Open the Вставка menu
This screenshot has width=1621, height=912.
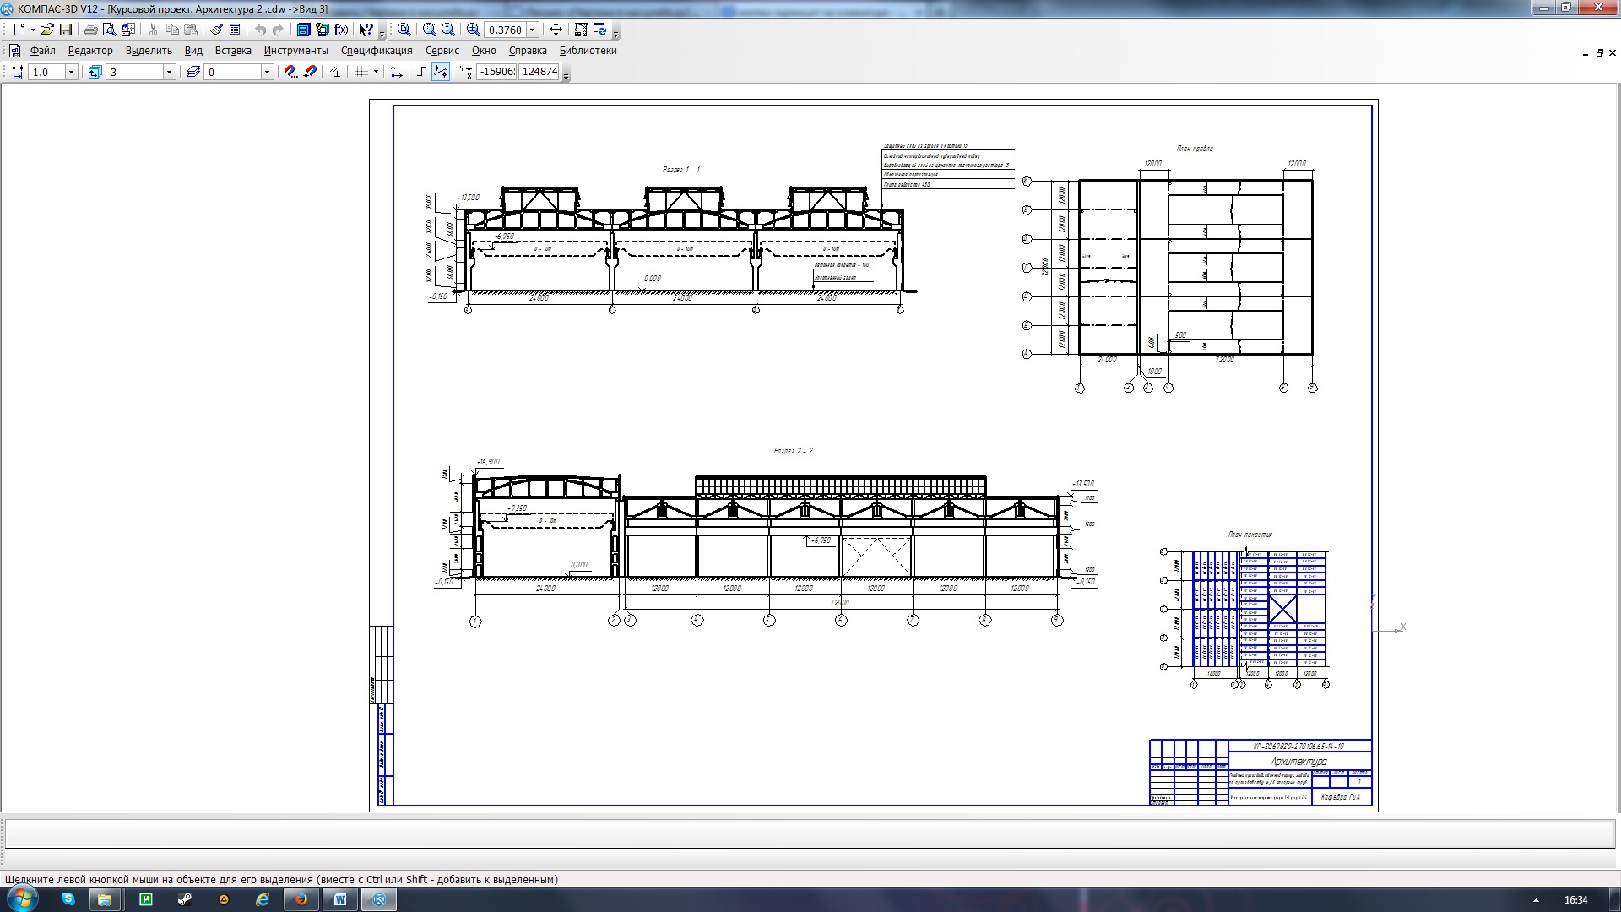tap(233, 51)
